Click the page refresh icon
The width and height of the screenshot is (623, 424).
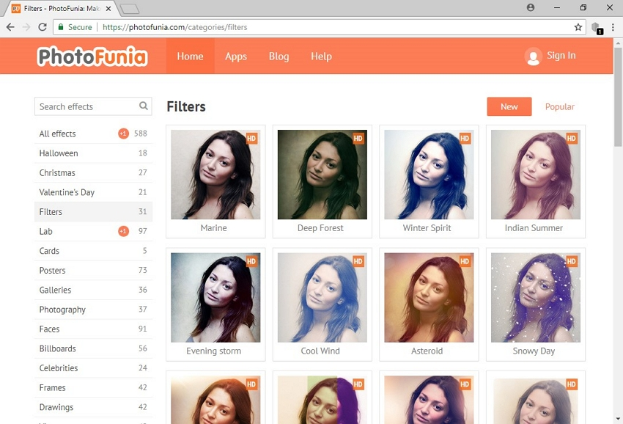coord(43,27)
